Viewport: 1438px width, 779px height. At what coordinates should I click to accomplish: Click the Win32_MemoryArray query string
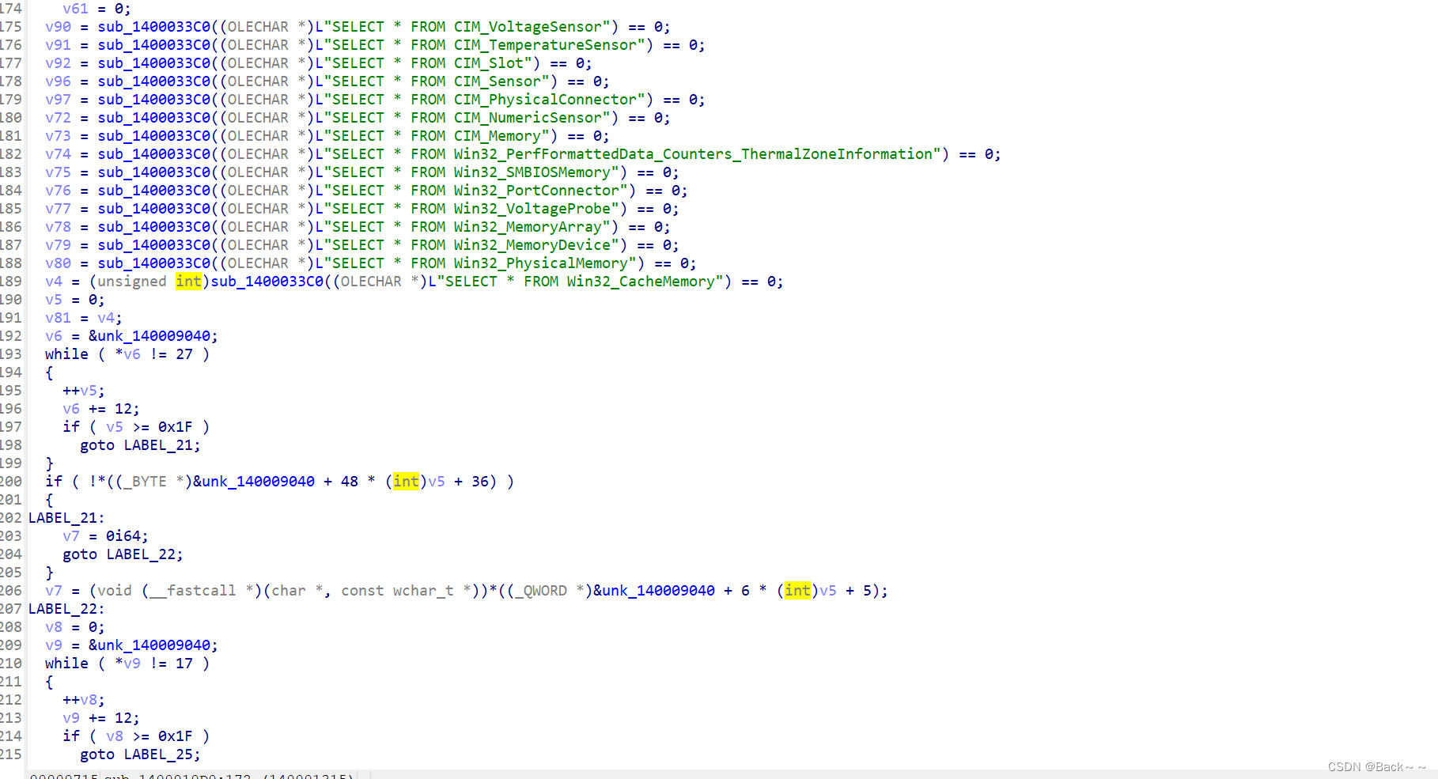point(467,227)
